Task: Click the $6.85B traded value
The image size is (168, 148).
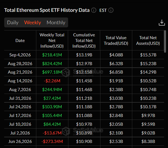Action: [116, 72]
